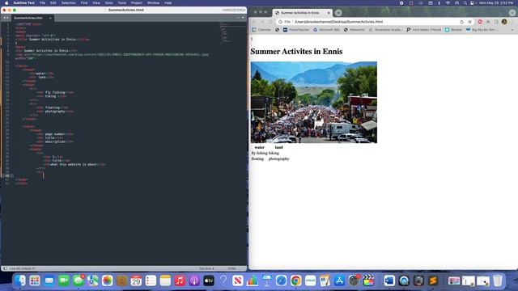Viewport: 518px width, 291px height.
Task: Open Maps from the Dock
Action: pyautogui.click(x=93, y=280)
